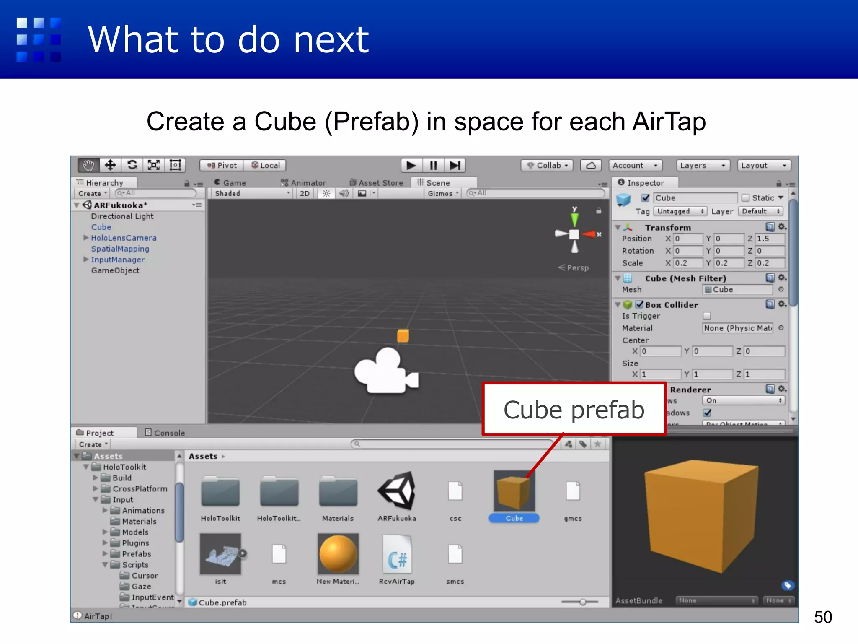Switch to the Animator tab
This screenshot has height=644, width=858.
pos(303,183)
